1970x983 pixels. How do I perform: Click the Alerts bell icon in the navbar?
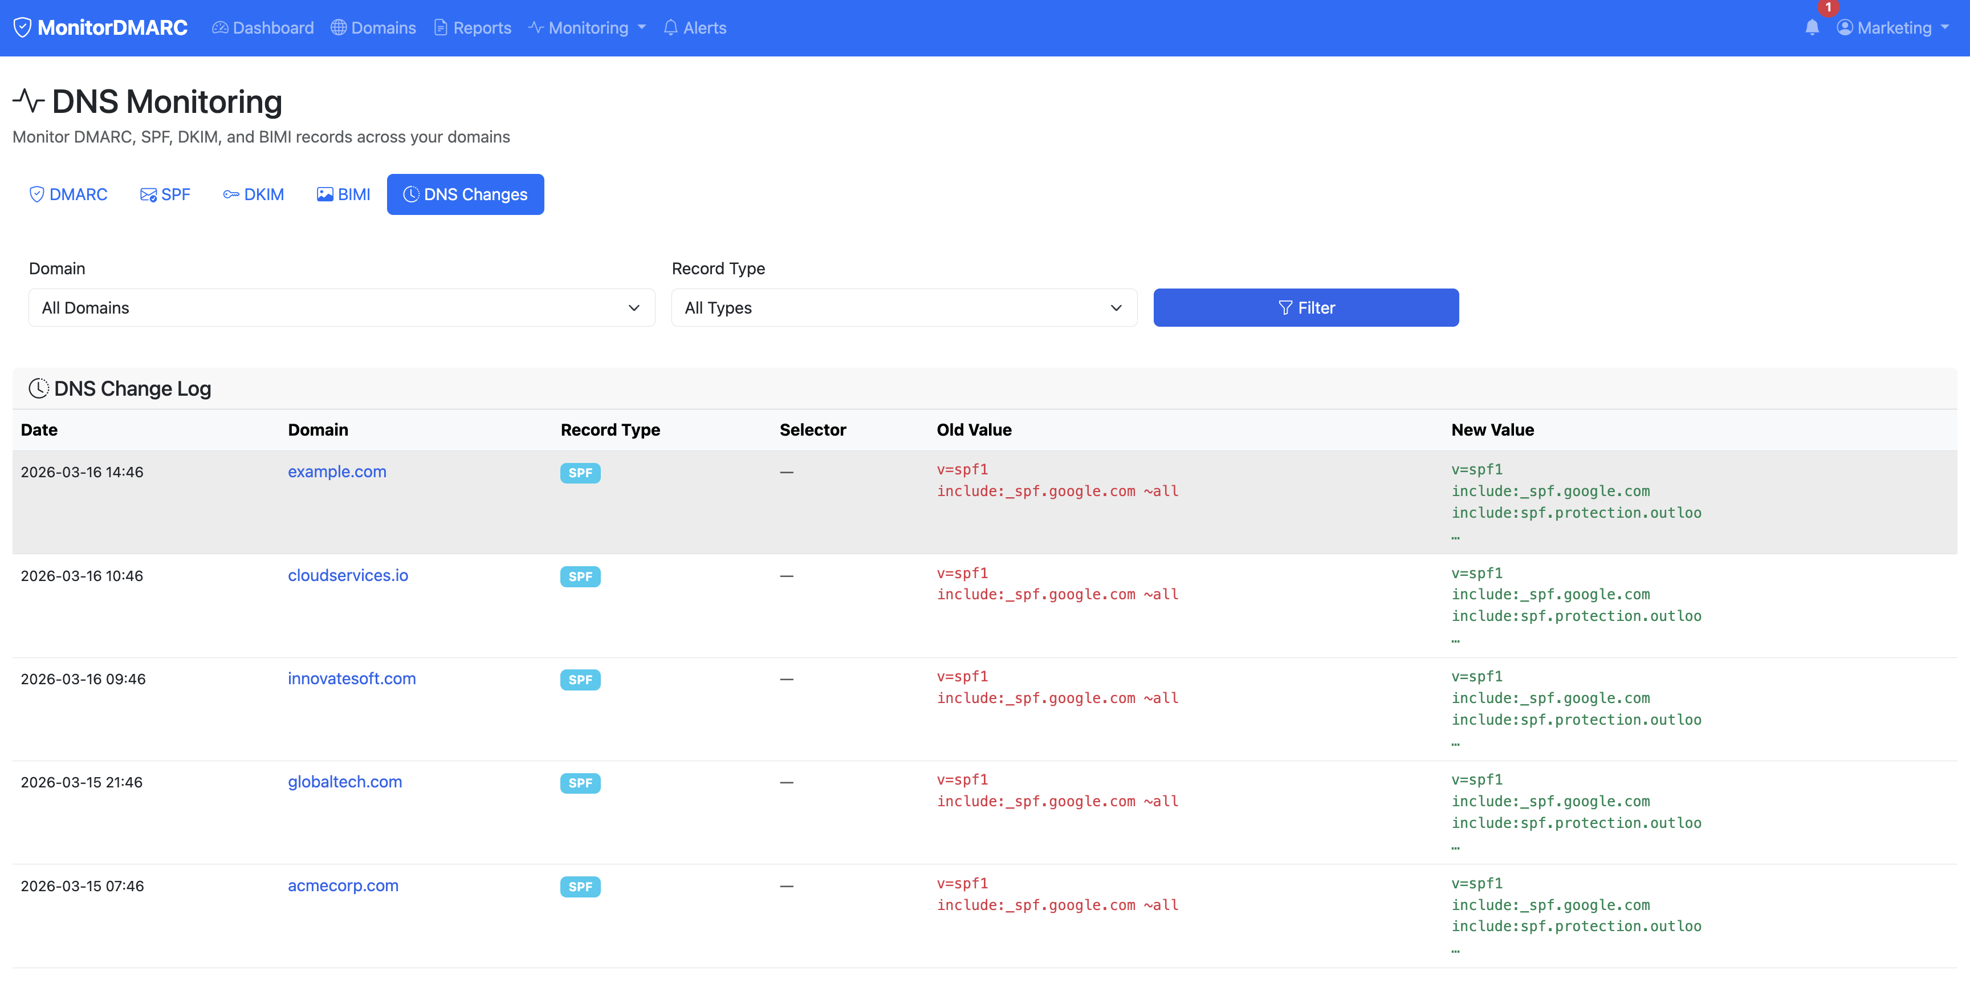click(x=671, y=27)
